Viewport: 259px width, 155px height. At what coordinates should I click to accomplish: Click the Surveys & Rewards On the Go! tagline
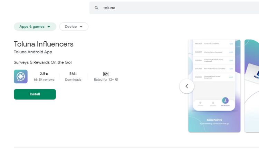click(x=43, y=62)
